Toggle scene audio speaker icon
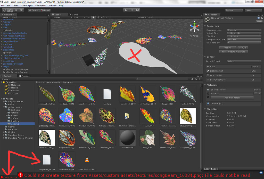This screenshot has height=179, width=264. click(x=98, y=17)
